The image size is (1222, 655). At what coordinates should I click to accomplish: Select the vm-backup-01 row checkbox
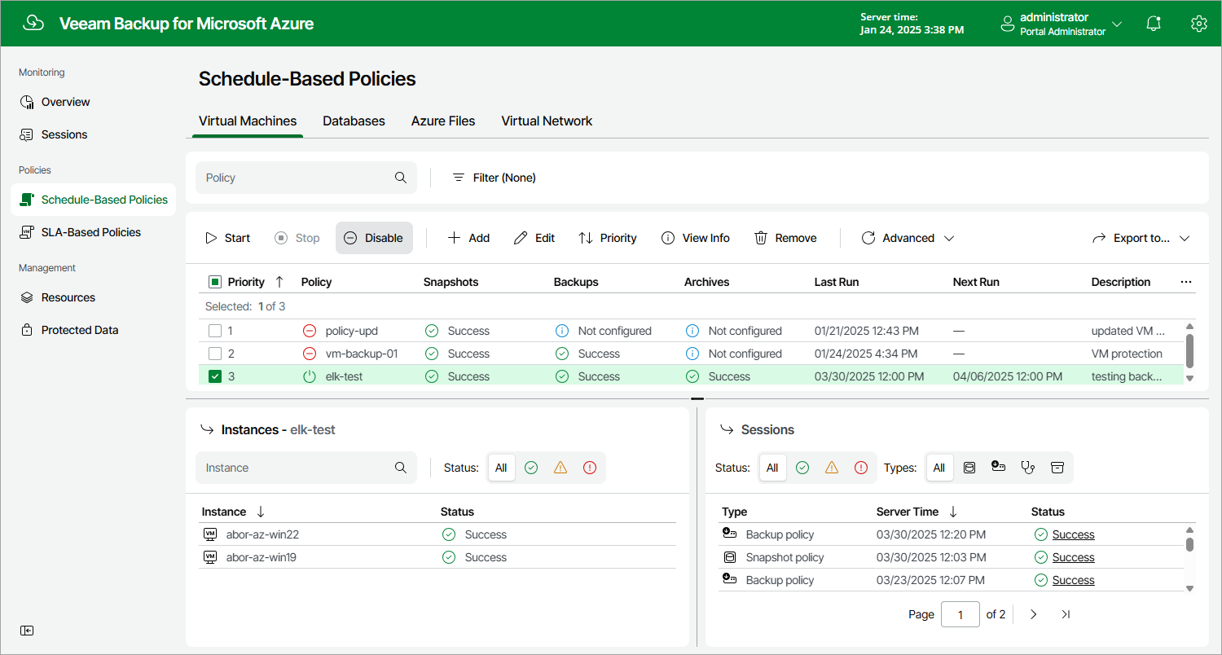tap(215, 354)
